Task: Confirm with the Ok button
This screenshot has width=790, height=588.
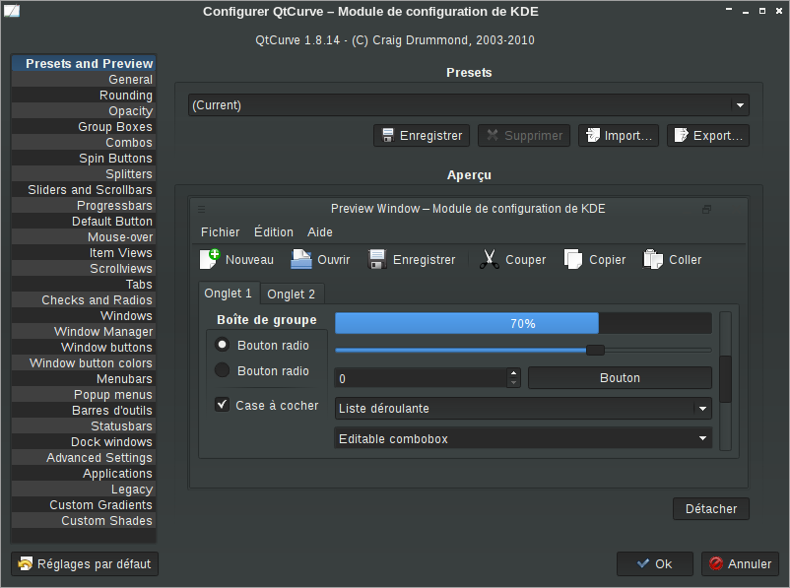Action: 655,563
